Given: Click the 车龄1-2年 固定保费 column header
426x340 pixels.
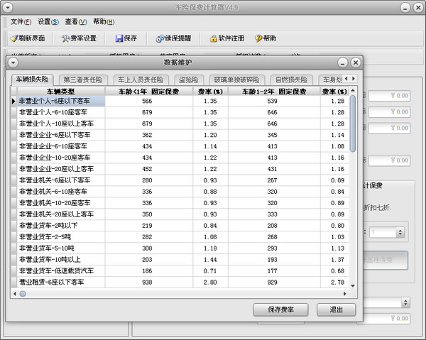Looking at the screenshot, I should (274, 92).
